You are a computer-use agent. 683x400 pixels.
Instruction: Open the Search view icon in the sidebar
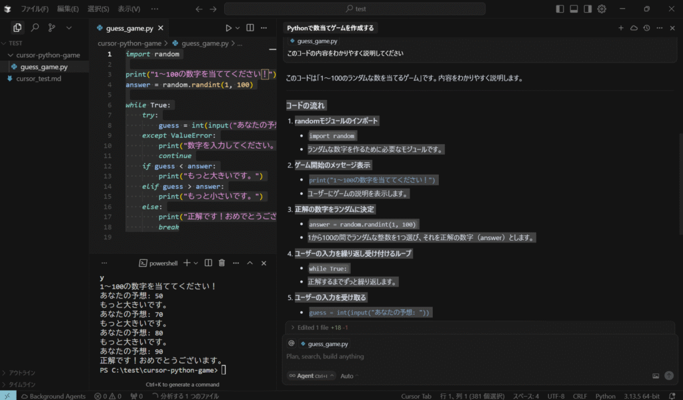pos(35,28)
